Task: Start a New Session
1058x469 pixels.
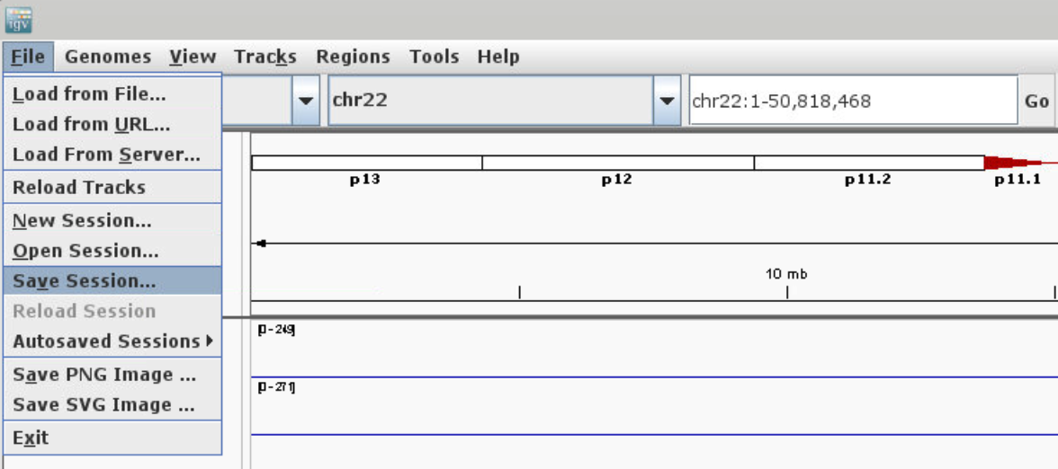Action: (x=82, y=221)
